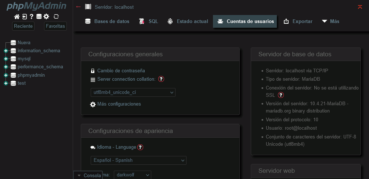Click the Reciente button
The width and height of the screenshot is (369, 179).
pos(23,26)
